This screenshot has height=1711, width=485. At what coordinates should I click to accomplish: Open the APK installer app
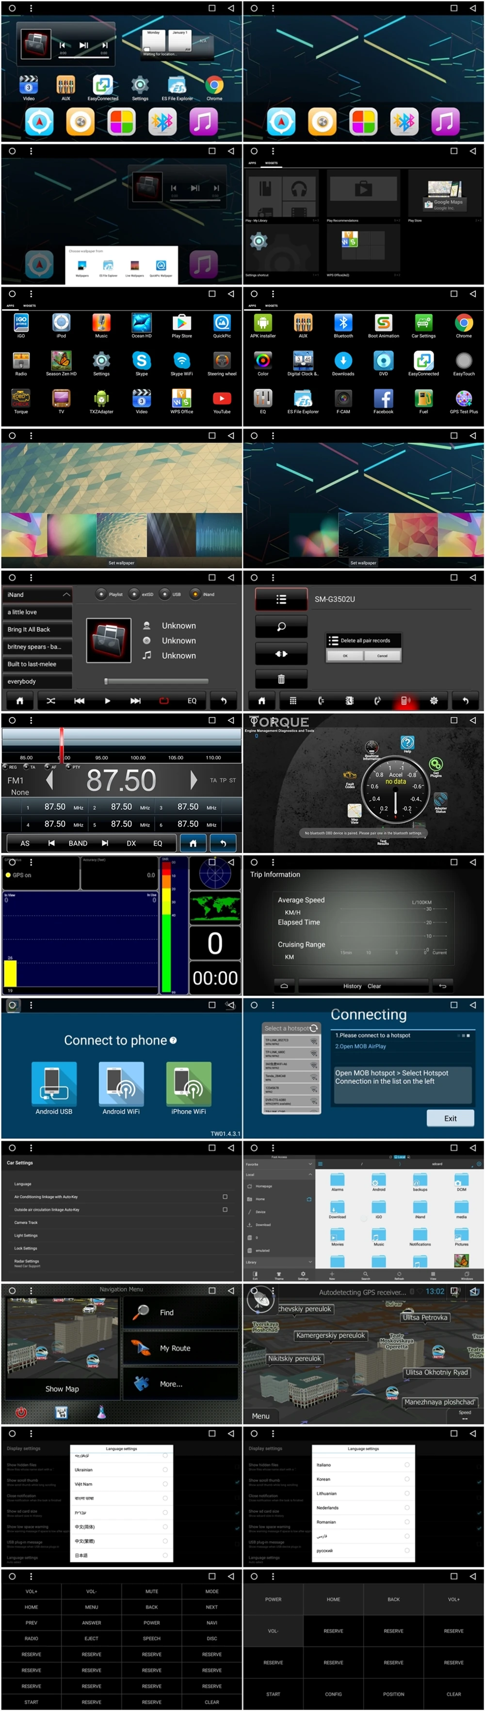pyautogui.click(x=263, y=323)
